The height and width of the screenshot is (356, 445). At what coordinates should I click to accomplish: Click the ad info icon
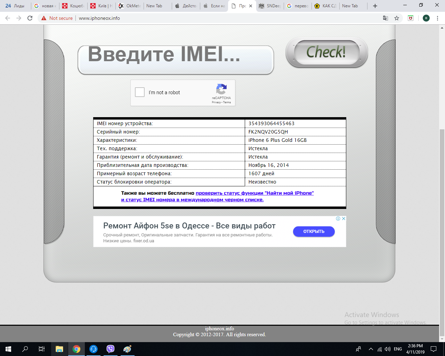point(338,218)
